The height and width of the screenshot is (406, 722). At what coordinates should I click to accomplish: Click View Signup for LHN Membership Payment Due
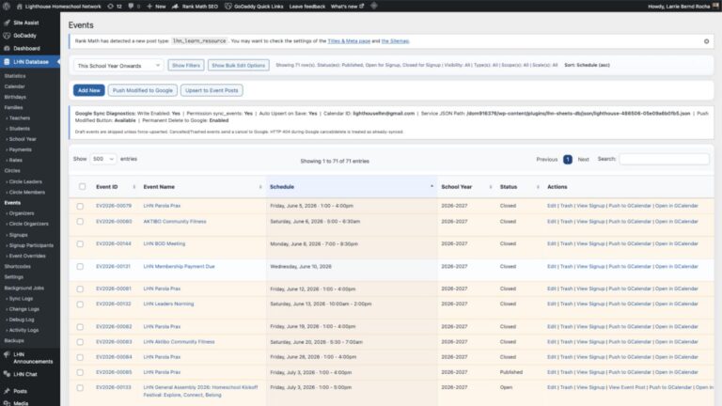[x=590, y=267]
